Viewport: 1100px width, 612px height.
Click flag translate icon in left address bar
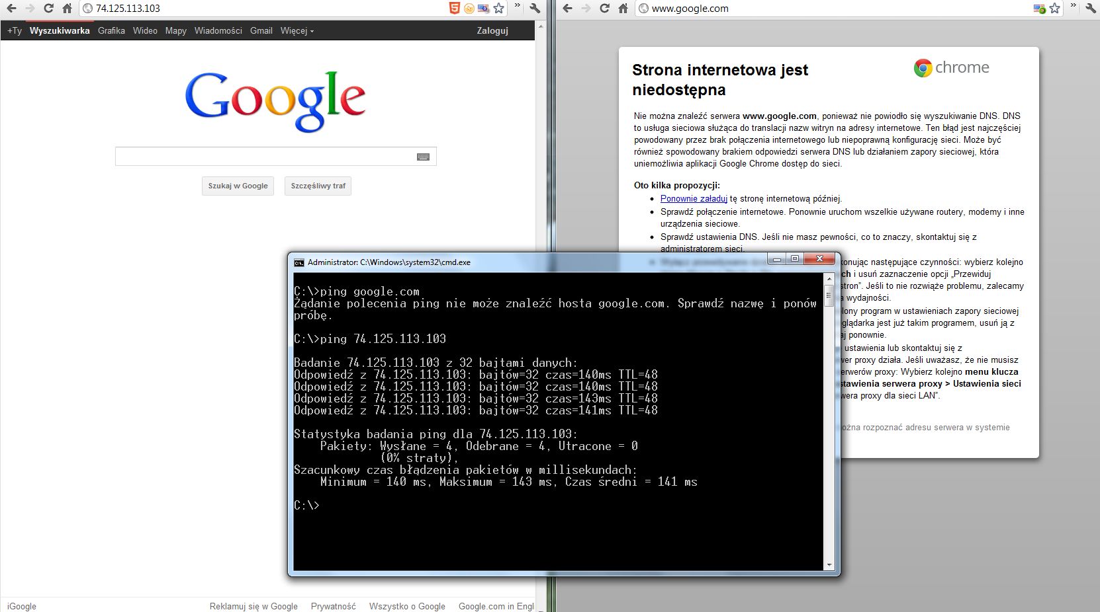pyautogui.click(x=484, y=8)
